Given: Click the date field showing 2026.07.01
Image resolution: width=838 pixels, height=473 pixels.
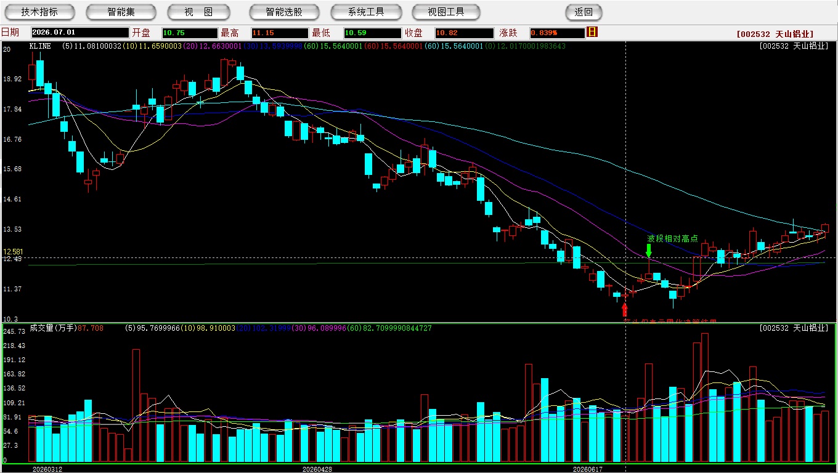Looking at the screenshot, I should [x=80, y=33].
